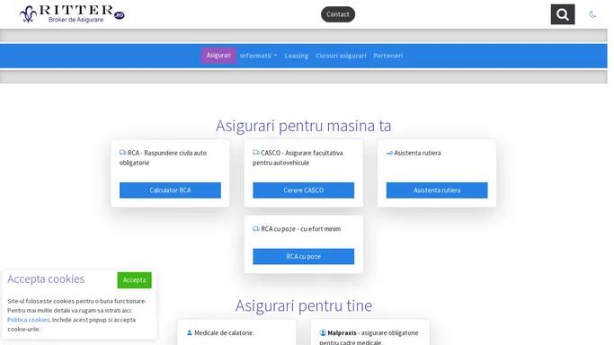The width and height of the screenshot is (614, 345).
Task: Select the Asigurari menu item
Action: tap(218, 56)
